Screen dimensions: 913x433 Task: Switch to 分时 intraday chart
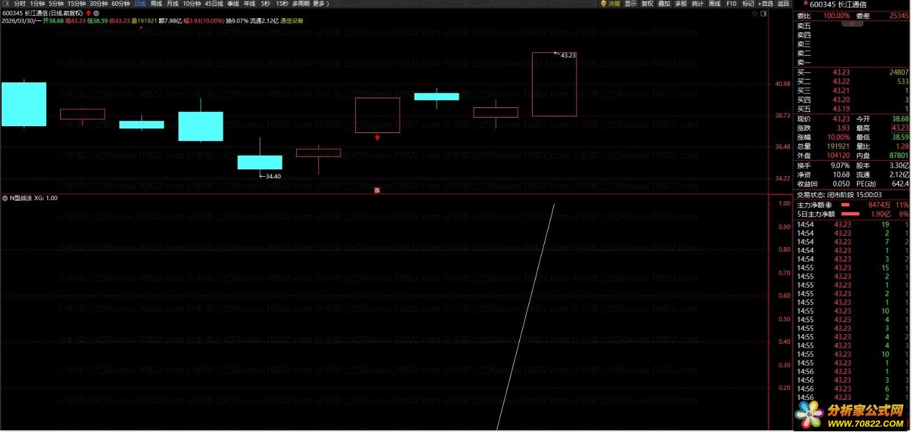20,3
